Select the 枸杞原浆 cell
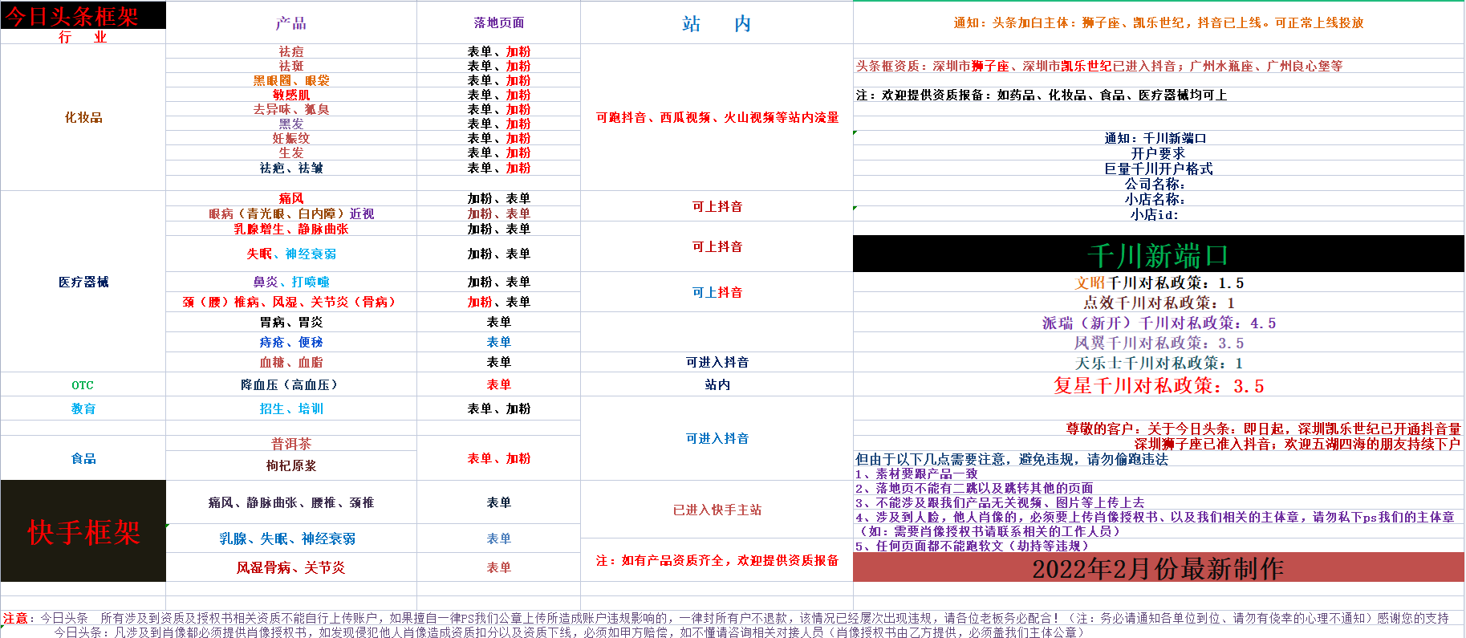The image size is (1466, 638). (x=291, y=465)
